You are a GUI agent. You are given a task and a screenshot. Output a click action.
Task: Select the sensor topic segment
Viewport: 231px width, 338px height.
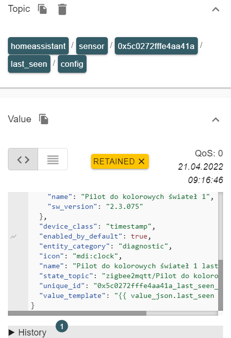point(92,46)
